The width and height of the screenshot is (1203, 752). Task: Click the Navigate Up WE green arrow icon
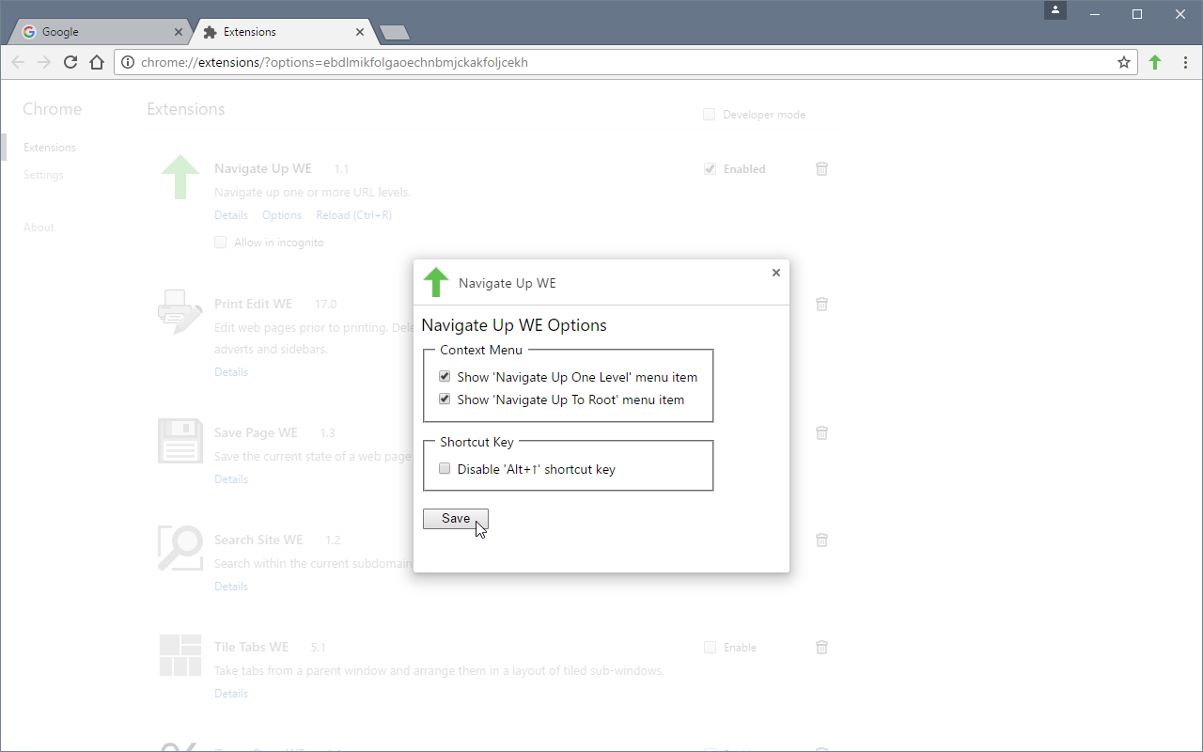point(179,177)
